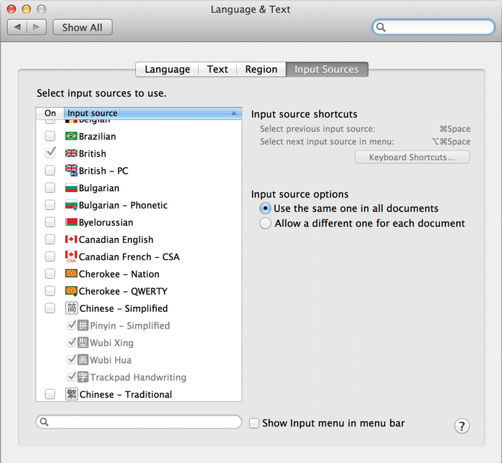Enable the Brazilian input source checkbox
This screenshot has width=502, height=463.
50,136
